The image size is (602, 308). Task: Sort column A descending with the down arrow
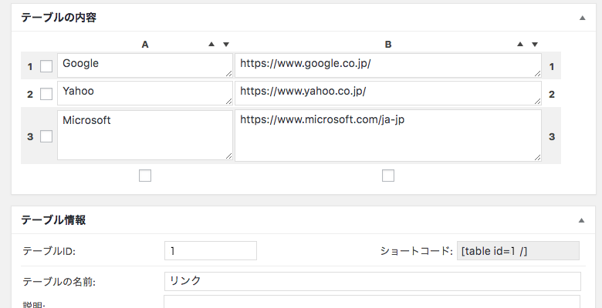point(226,45)
